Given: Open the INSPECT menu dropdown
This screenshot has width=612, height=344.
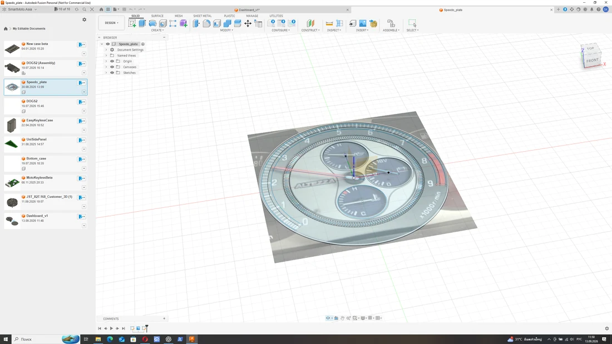Looking at the screenshot, I should point(334,30).
